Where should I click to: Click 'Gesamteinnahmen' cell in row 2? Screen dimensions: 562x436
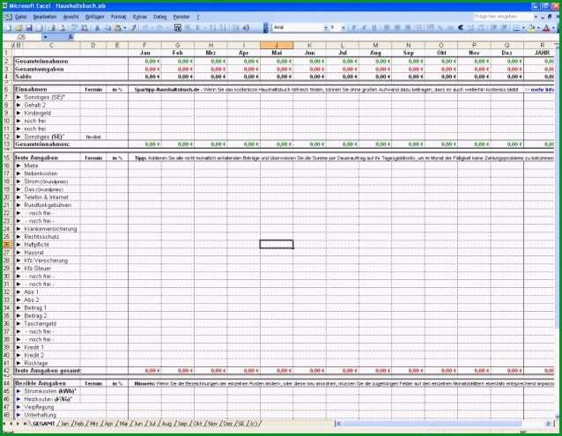click(x=41, y=61)
